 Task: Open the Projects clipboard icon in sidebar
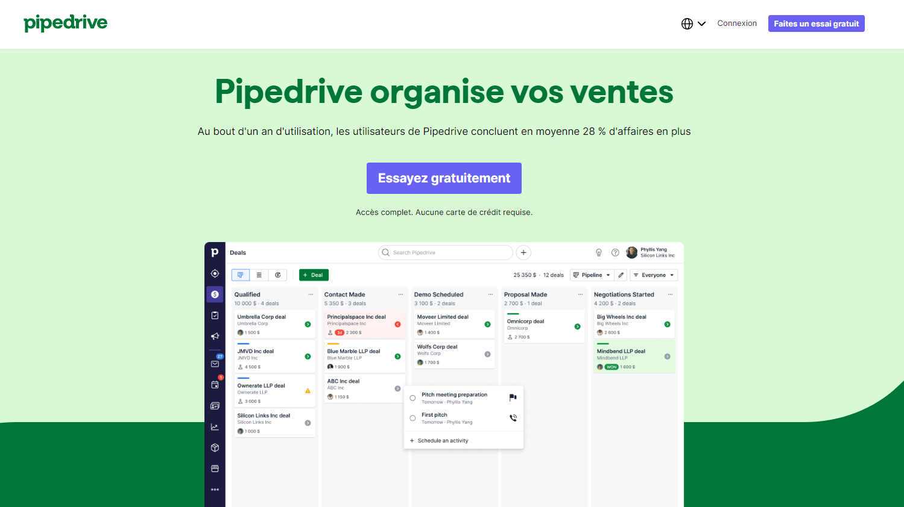click(215, 315)
